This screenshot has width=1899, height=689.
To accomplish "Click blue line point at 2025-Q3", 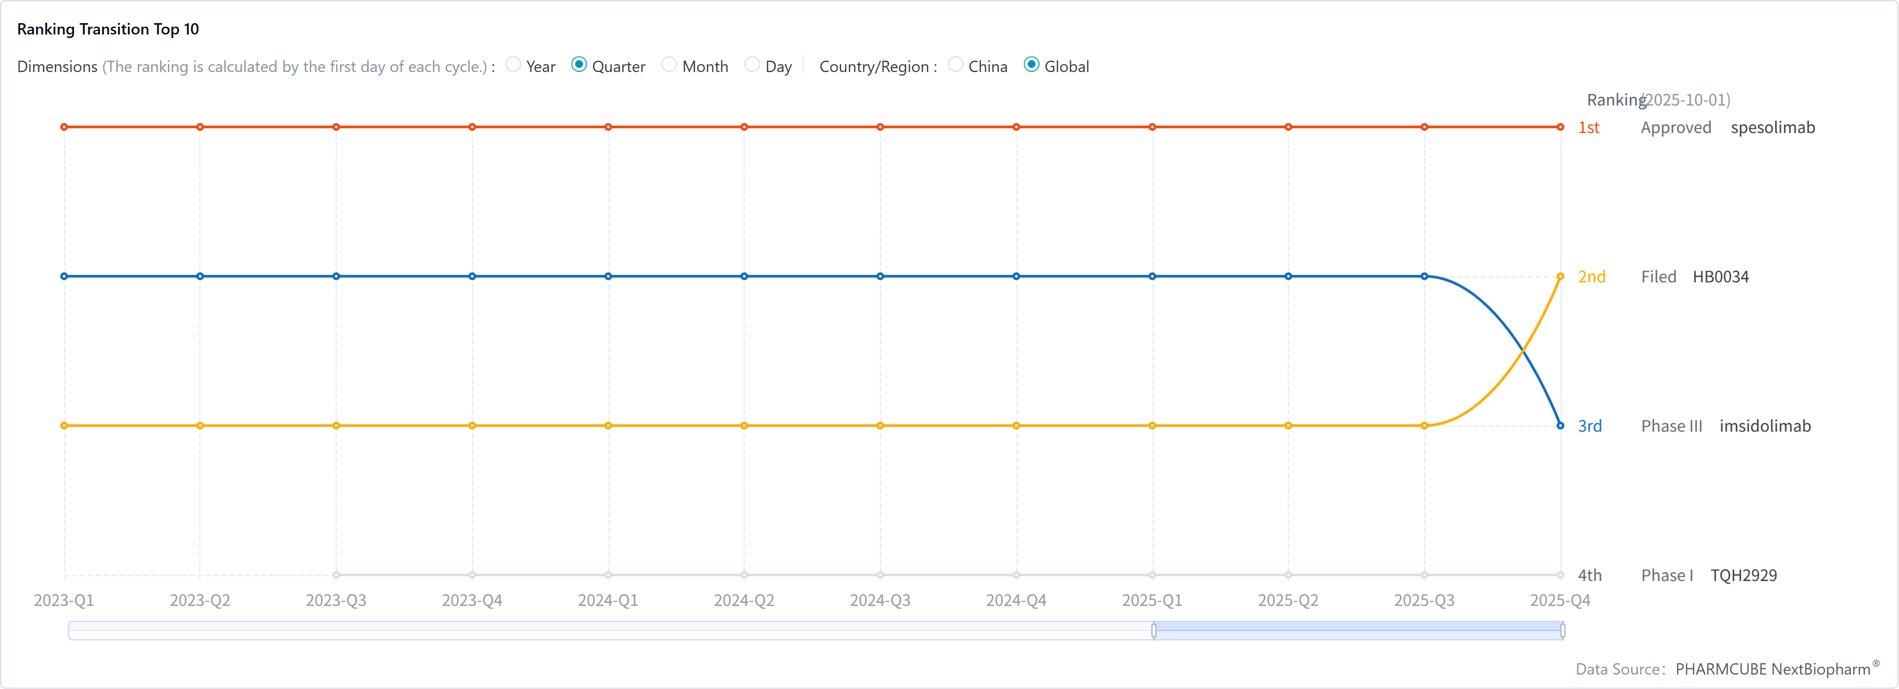I will coord(1424,277).
